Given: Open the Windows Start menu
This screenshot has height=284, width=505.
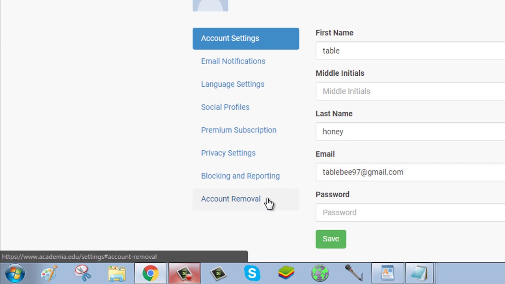Looking at the screenshot, I should point(15,273).
